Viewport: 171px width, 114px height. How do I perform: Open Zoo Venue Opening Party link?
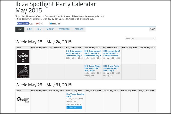[x=75, y=95]
